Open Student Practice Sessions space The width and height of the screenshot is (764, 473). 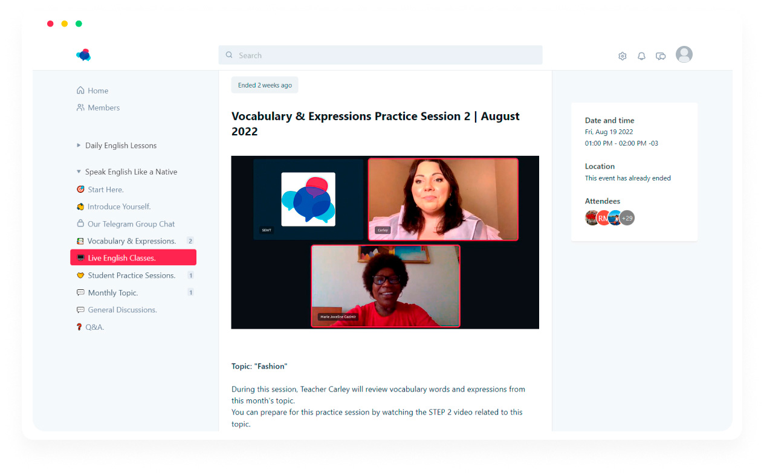coord(131,275)
